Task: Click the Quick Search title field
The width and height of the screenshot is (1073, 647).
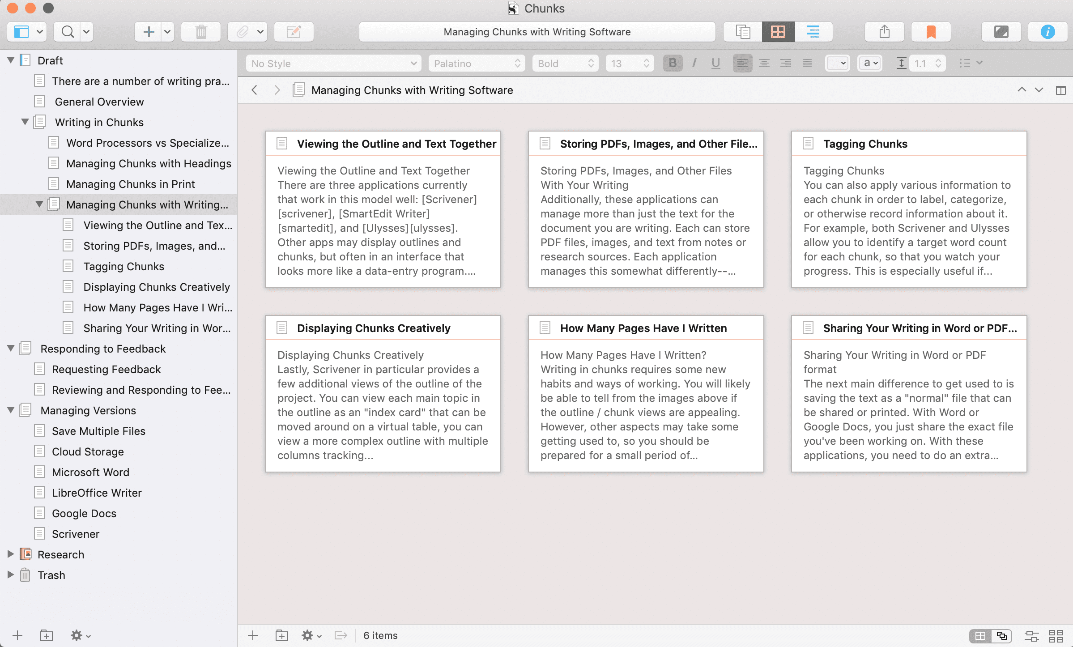Action: [537, 32]
